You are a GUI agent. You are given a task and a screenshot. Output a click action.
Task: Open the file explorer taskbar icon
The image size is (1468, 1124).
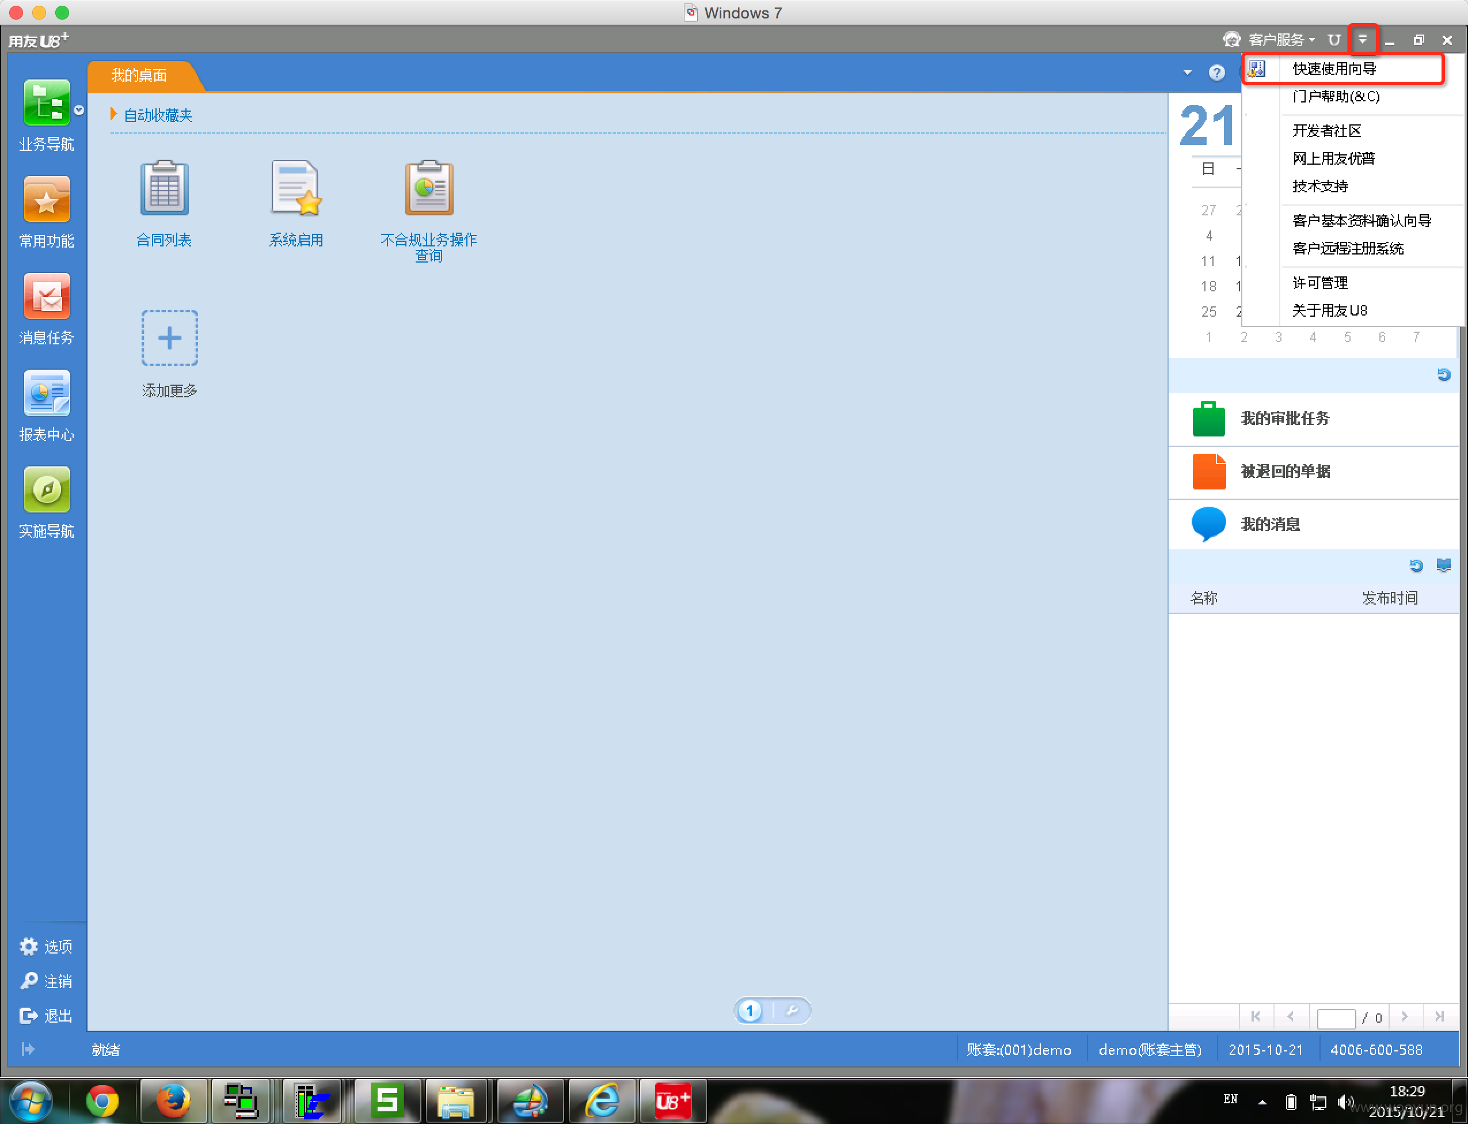(x=456, y=1100)
